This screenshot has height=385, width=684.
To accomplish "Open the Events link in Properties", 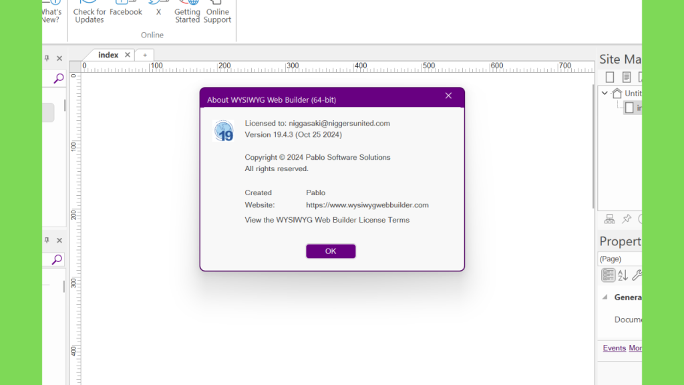I will click(x=615, y=348).
